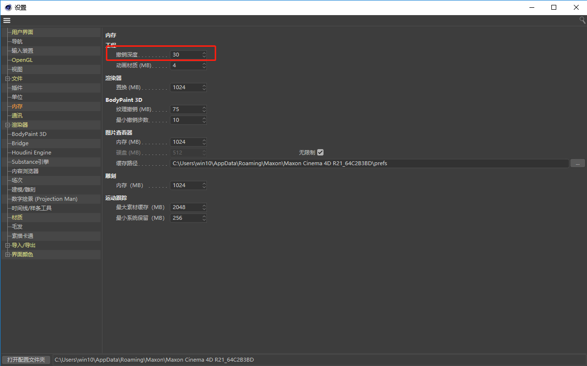Click the 缓存路径 path field
The height and width of the screenshot is (366, 587).
(x=369, y=163)
